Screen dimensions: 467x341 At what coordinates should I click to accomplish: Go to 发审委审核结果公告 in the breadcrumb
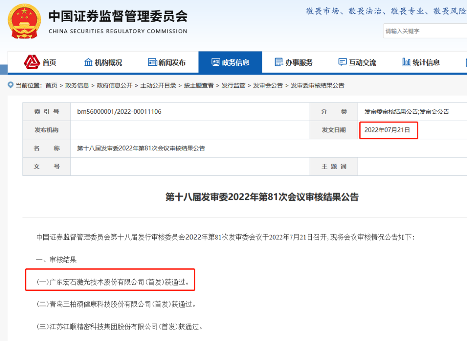click(x=317, y=86)
